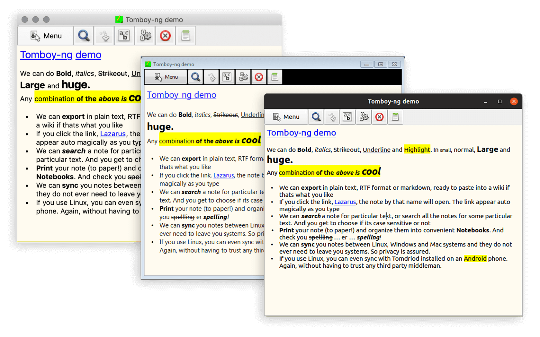Image resolution: width=540 pixels, height=337 pixels.
Task: Open the Lazarus link in the middle window
Action: click(x=223, y=175)
